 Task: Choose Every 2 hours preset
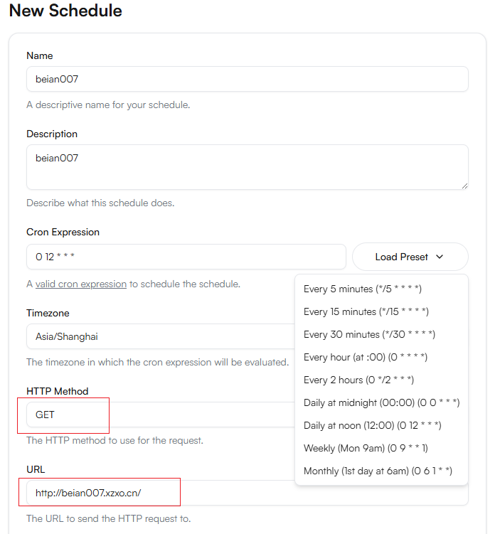tap(358, 380)
